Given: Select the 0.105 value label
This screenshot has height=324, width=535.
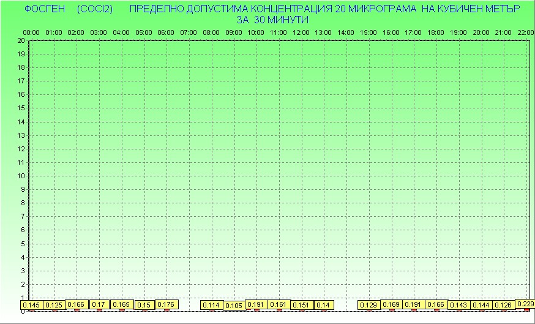Looking at the screenshot, I should coord(234,306).
